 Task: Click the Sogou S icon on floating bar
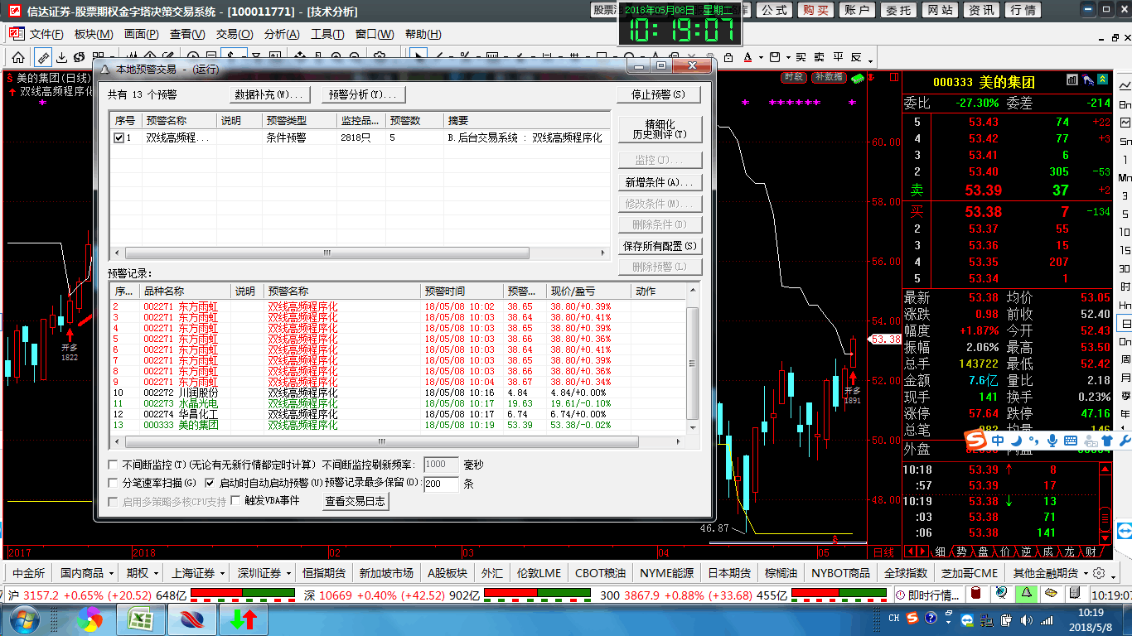[x=975, y=440]
